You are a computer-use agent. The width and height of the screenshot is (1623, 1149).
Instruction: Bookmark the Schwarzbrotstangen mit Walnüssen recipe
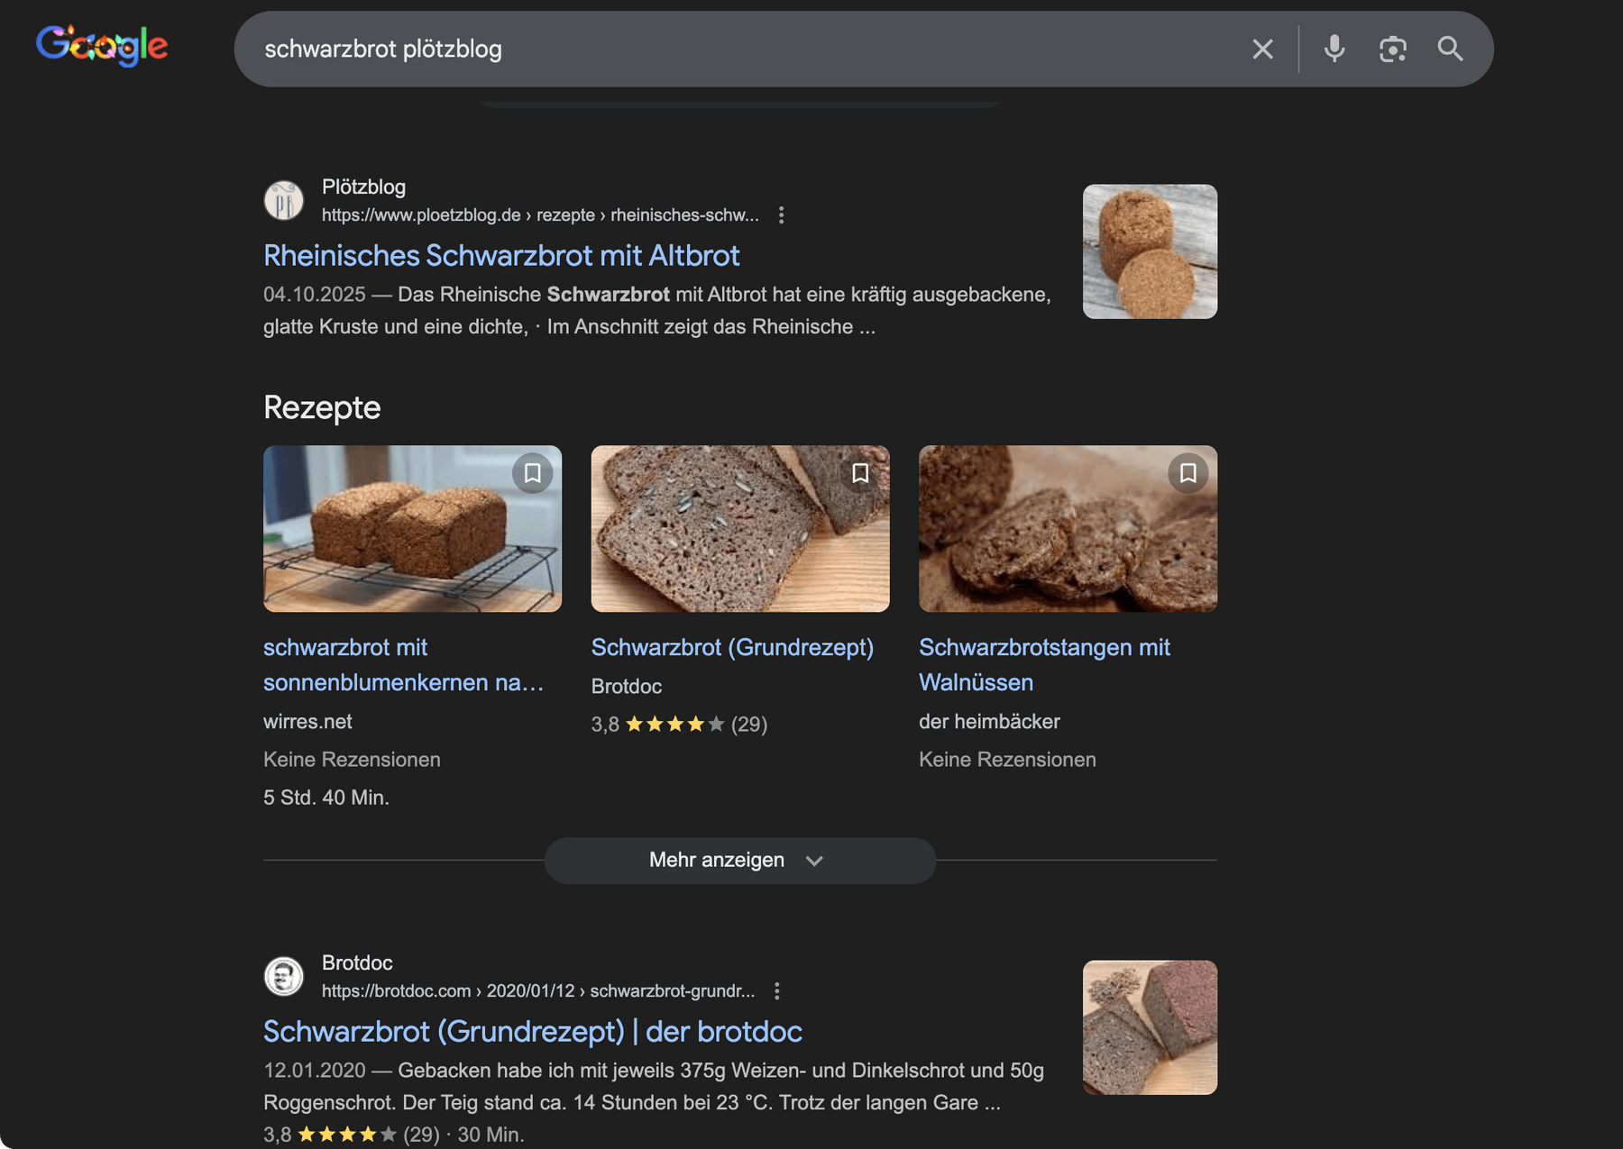coord(1187,473)
